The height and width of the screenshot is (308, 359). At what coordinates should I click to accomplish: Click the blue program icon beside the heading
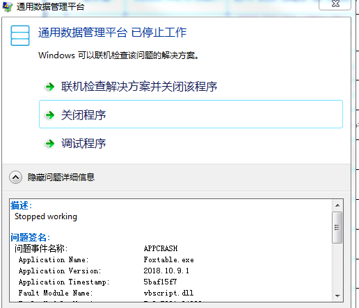pyautogui.click(x=20, y=35)
